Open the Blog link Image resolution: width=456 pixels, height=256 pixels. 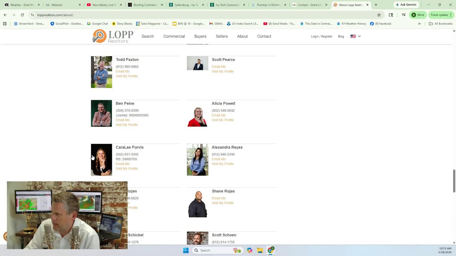tap(341, 36)
